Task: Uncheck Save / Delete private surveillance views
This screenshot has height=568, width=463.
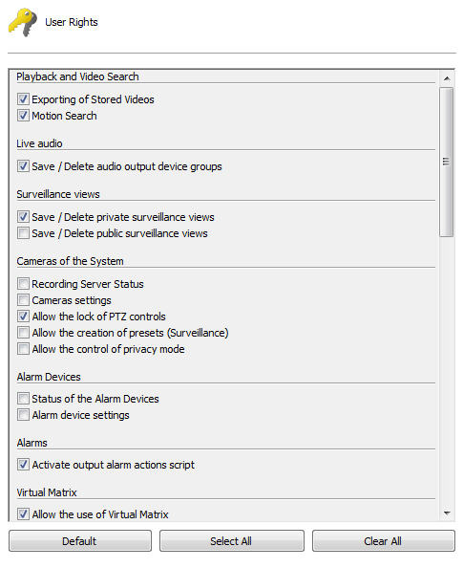Action: 23,217
